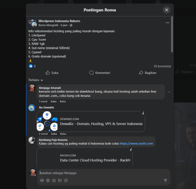Image resolution: width=196 pixels, height=189 pixels.
Task: Like the Ika Dewabiz comment
Action: pos(54,134)
